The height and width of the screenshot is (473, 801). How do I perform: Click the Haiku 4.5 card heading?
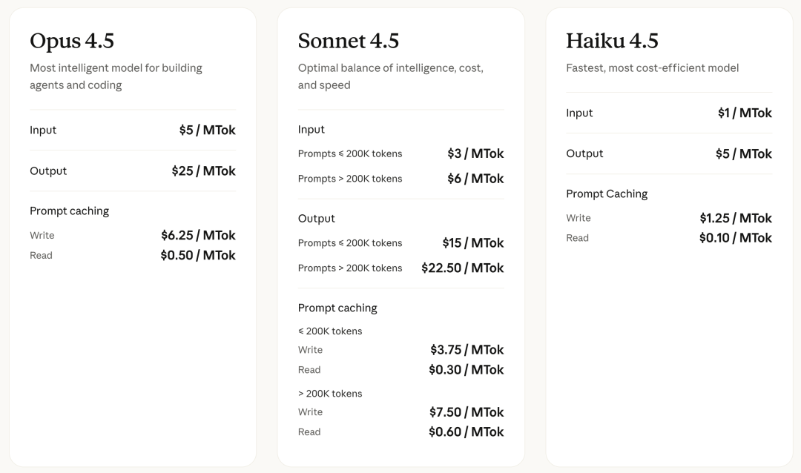pos(612,41)
